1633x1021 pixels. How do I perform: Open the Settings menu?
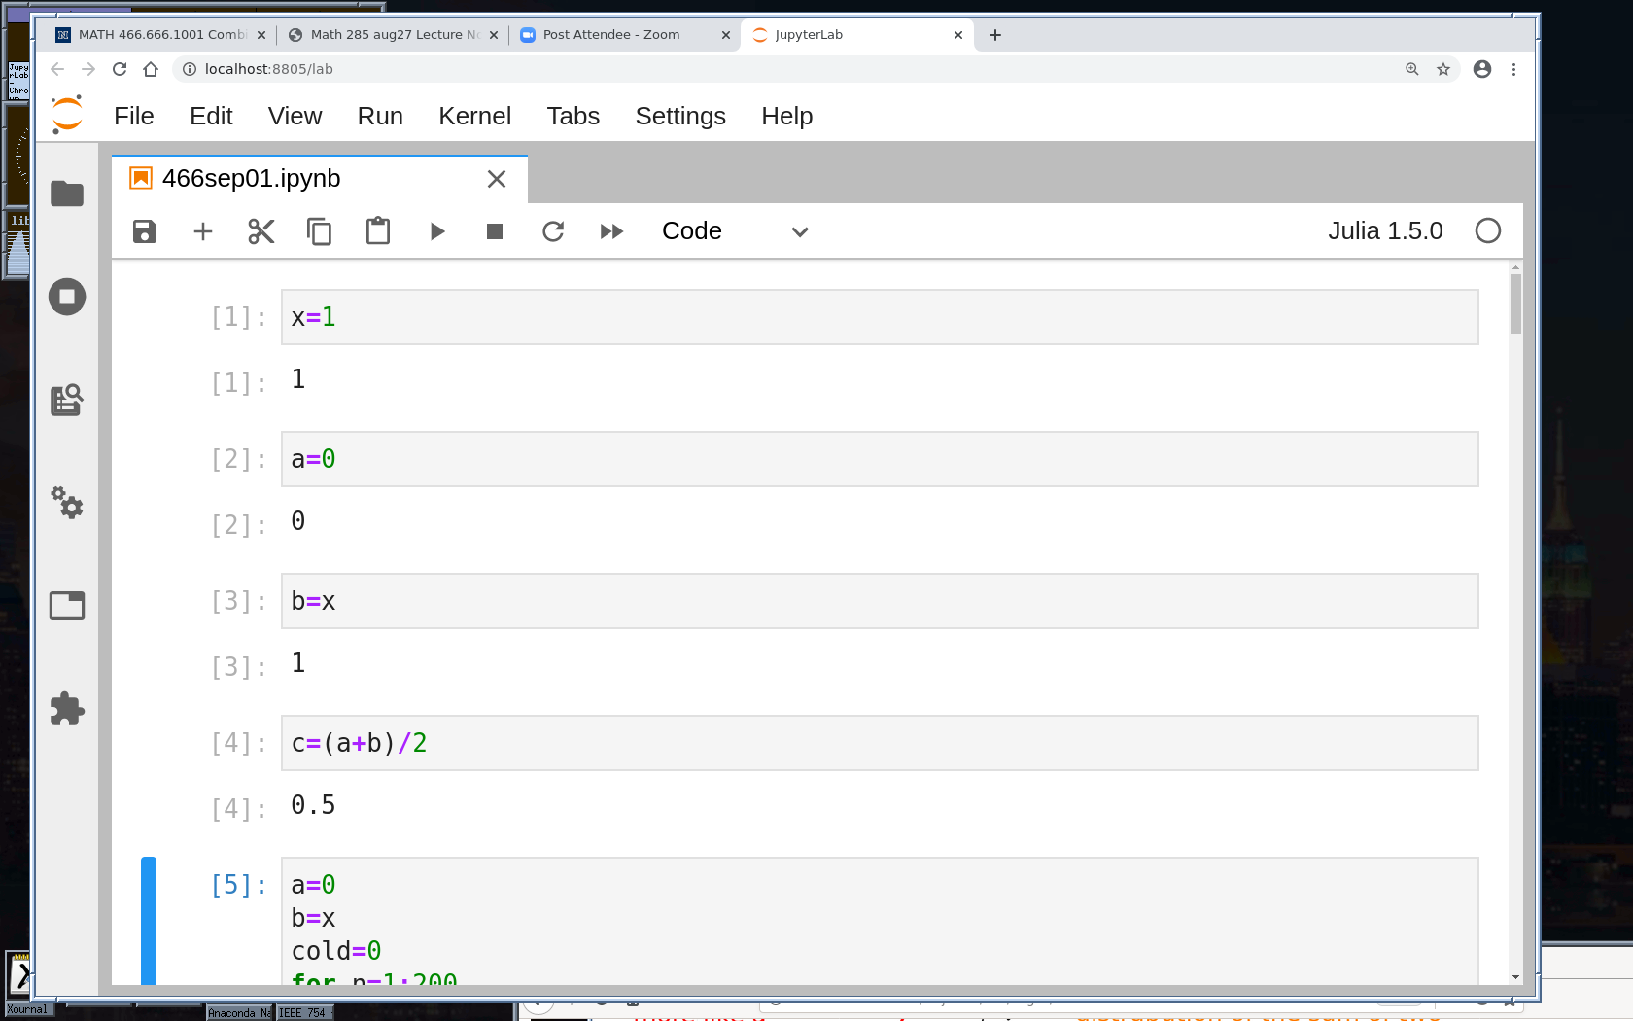[x=679, y=117]
